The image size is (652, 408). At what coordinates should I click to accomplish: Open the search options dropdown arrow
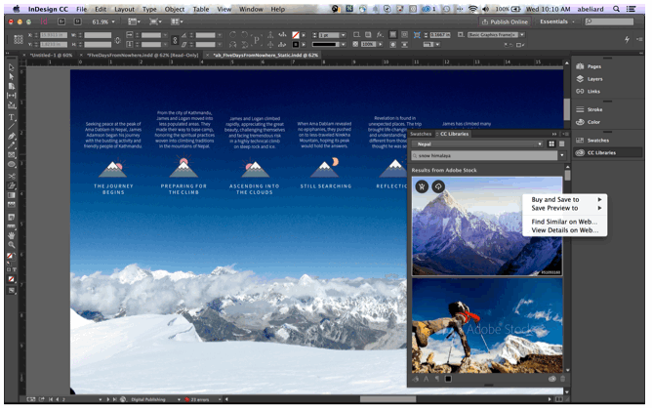(562, 155)
